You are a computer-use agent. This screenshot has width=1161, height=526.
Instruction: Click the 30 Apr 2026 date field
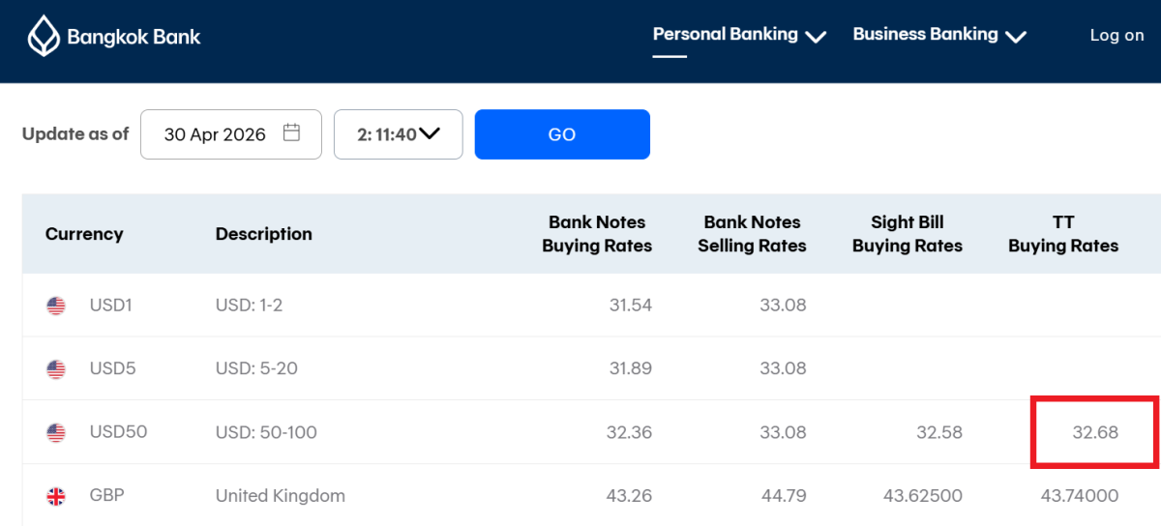coord(231,134)
